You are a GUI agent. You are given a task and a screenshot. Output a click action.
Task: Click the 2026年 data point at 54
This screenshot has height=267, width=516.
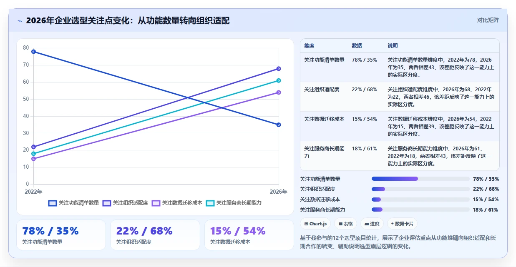click(x=279, y=92)
